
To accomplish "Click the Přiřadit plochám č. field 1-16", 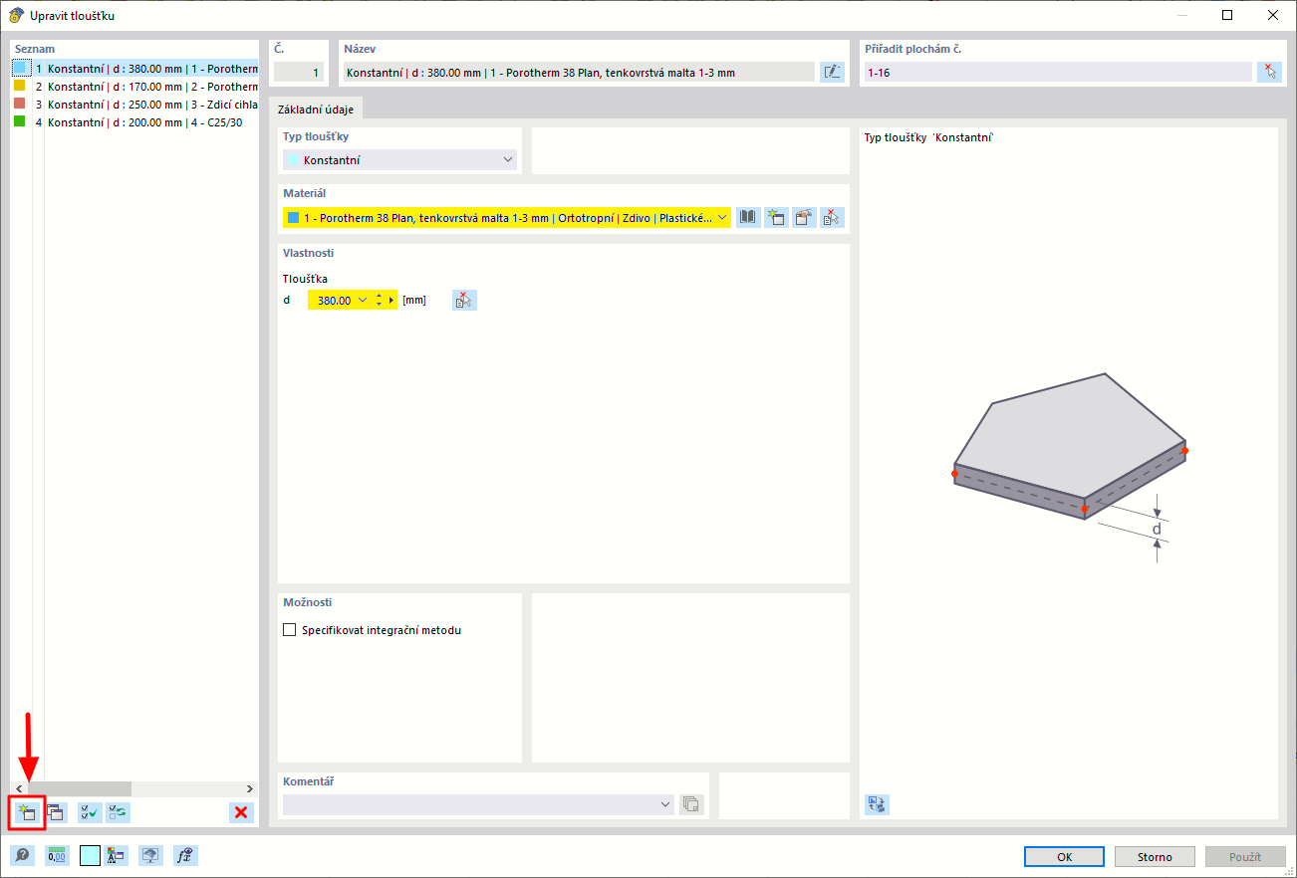I will point(1058,72).
